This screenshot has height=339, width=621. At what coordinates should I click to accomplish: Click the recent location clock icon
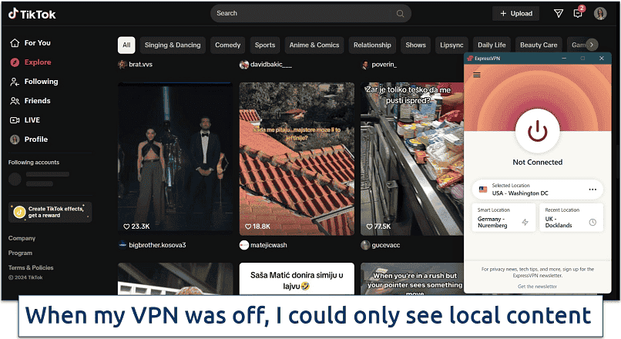click(592, 222)
